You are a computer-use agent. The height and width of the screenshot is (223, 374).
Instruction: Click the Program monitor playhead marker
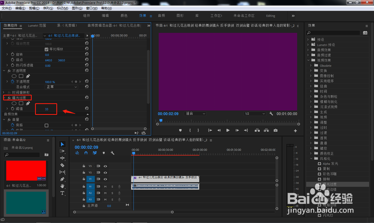pyautogui.click(x=161, y=120)
